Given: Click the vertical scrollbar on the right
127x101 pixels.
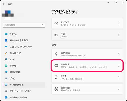Looking at the screenshot, I should point(126,81).
